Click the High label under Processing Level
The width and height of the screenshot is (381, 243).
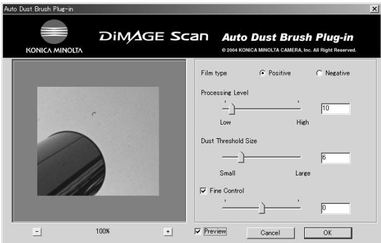pos(302,122)
